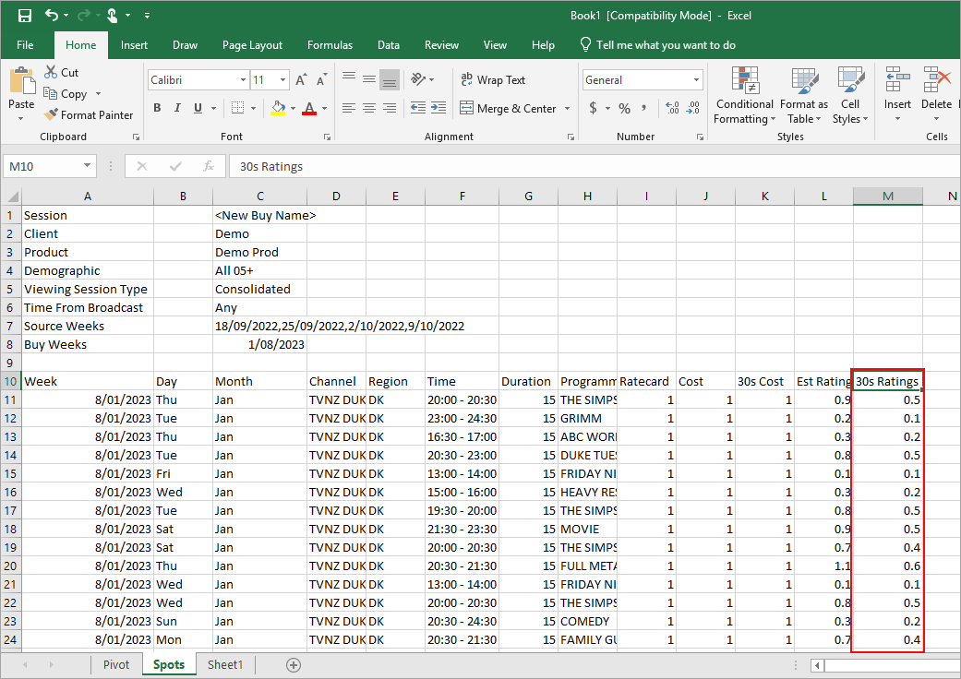Set vertical alignment to Bottom Align

coord(390,79)
